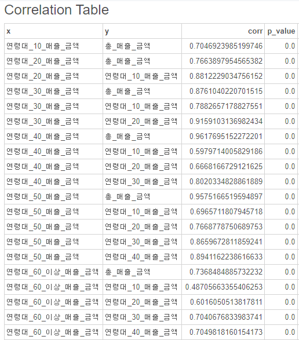This screenshot has width=299, height=340.
Task: Select corr value 0.7368484885732232
Action: (x=226, y=272)
